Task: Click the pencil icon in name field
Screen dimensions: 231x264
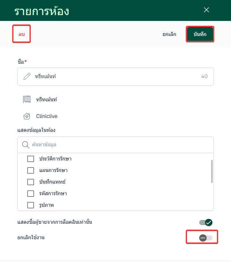Action: (27, 77)
